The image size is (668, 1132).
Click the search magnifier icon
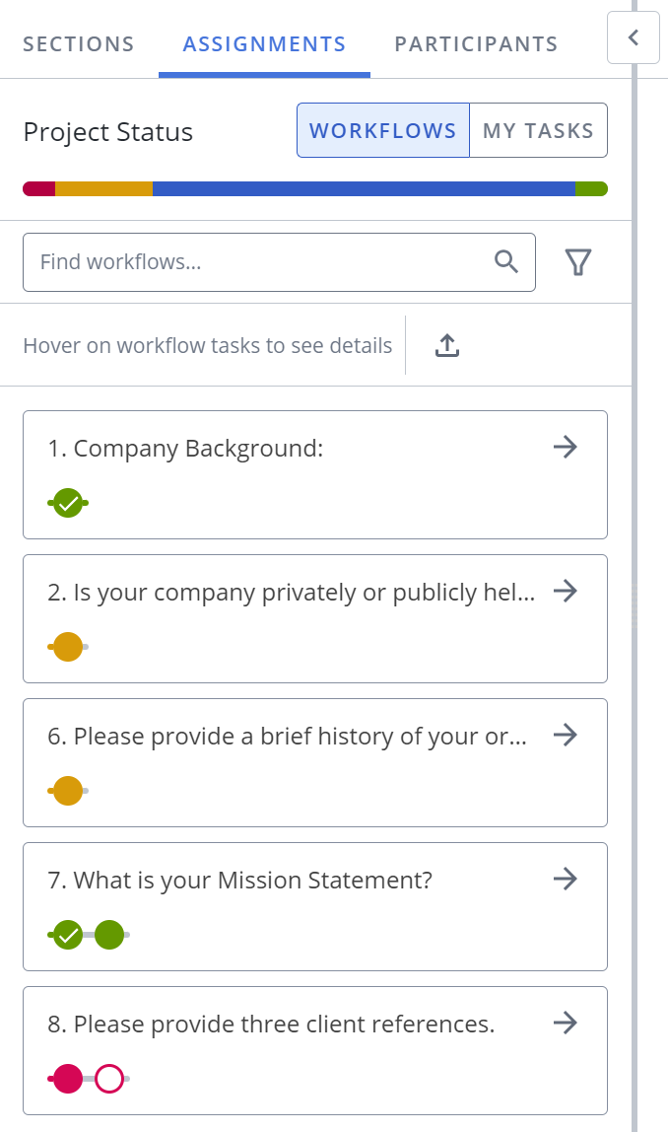click(x=506, y=261)
